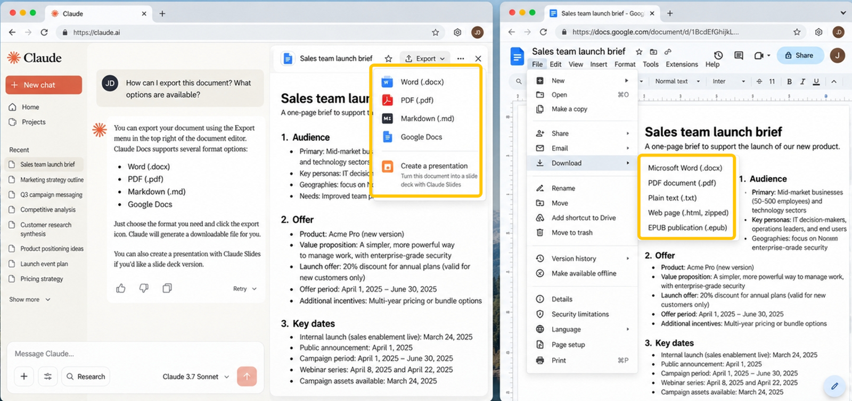
Task: Select Markdown (.md) in Claude's Export menu
Action: [427, 119]
